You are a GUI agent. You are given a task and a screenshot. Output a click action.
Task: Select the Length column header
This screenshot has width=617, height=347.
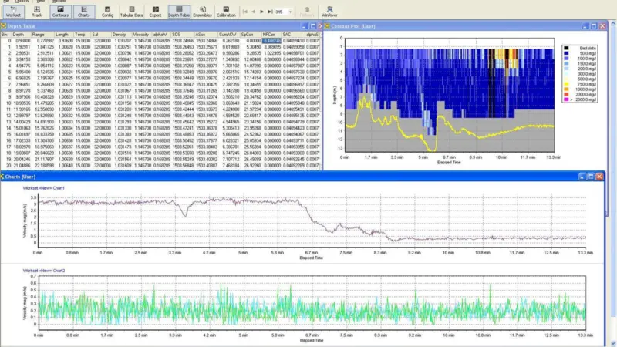pos(64,35)
